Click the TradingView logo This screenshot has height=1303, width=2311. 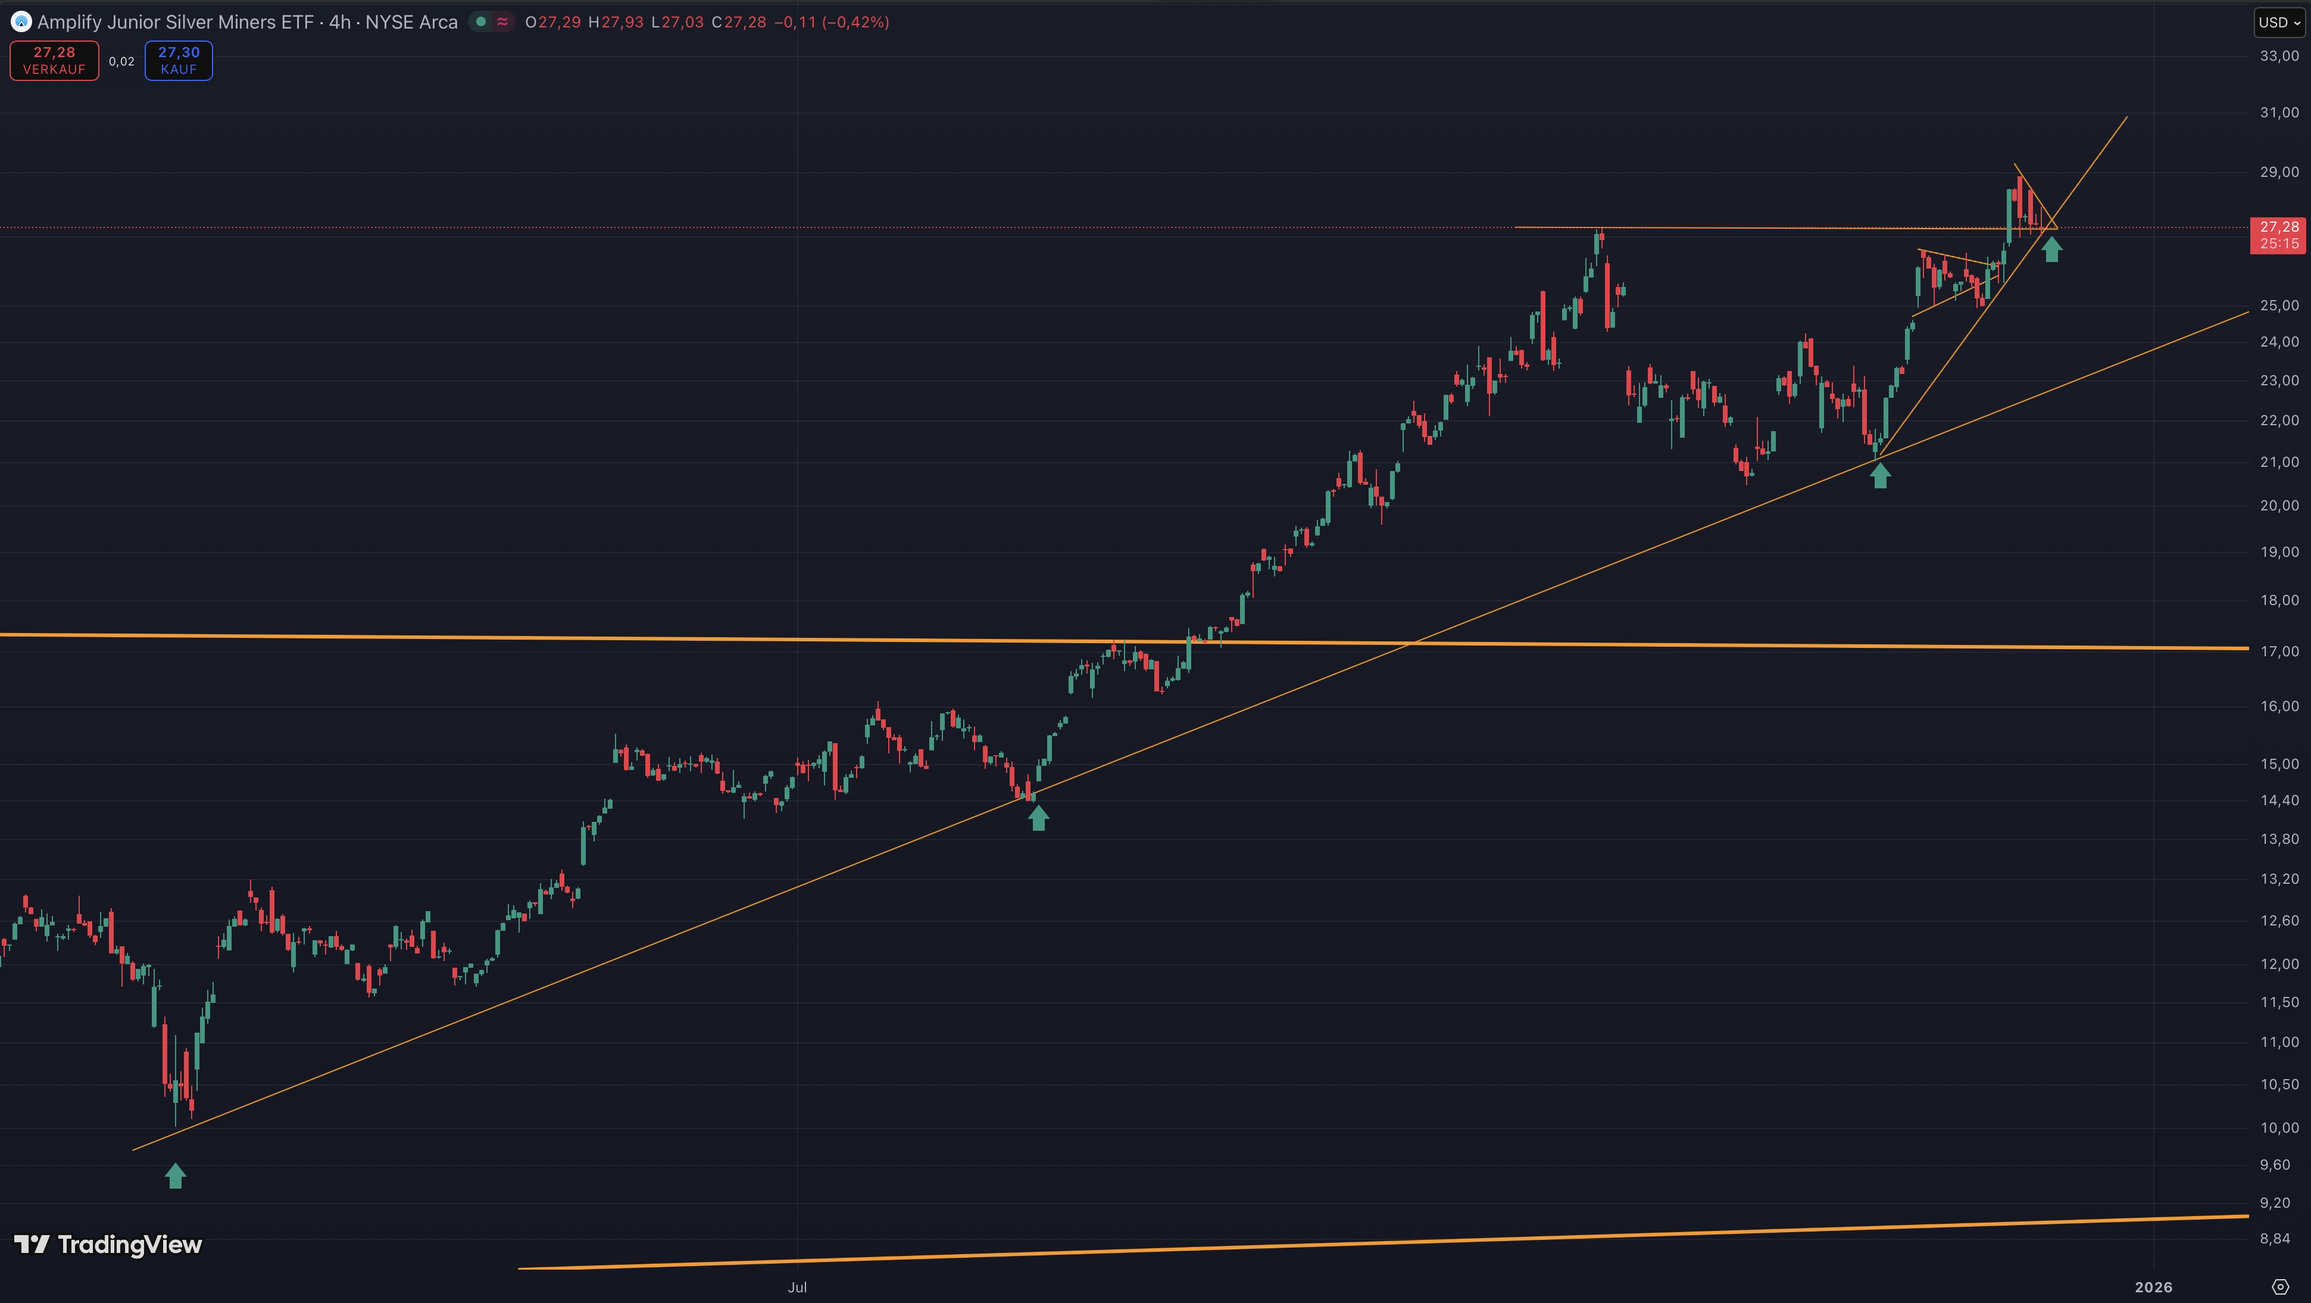[108, 1245]
